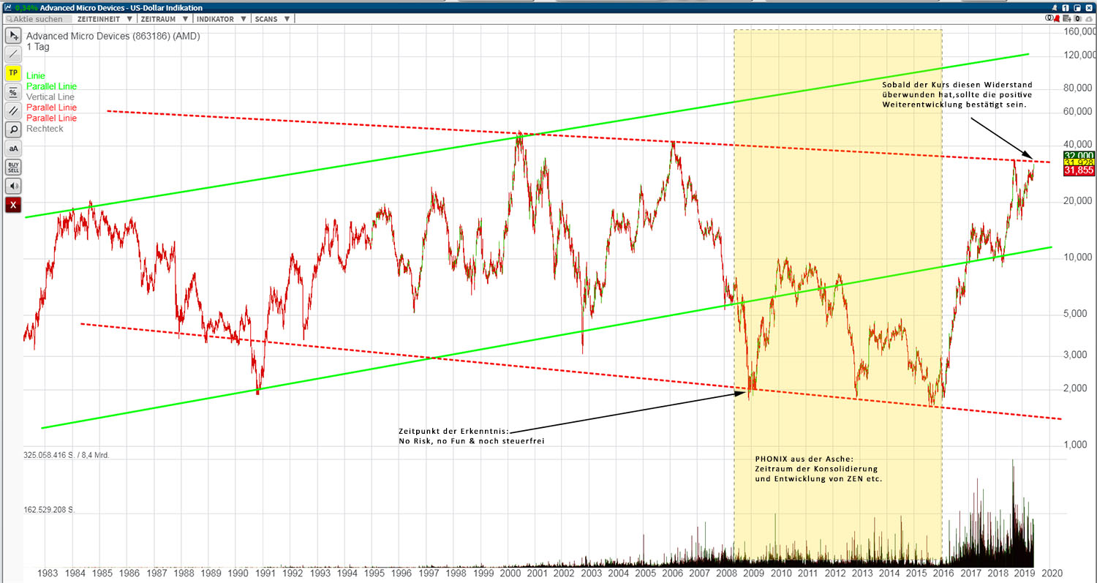Viewport: 1097px width, 583px height.
Task: Click the BUY SELL order icon
Action: click(12, 167)
